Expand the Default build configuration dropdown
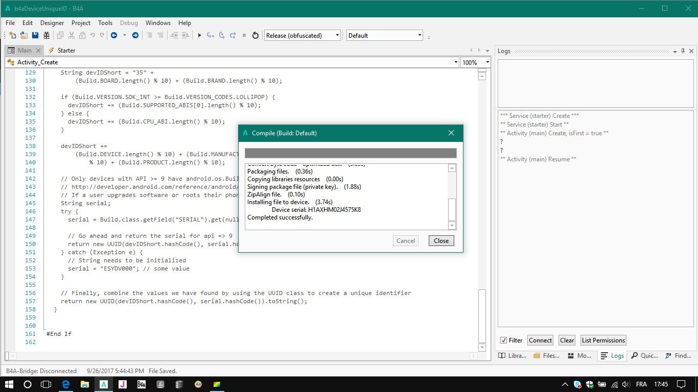The width and height of the screenshot is (698, 392). point(384,35)
